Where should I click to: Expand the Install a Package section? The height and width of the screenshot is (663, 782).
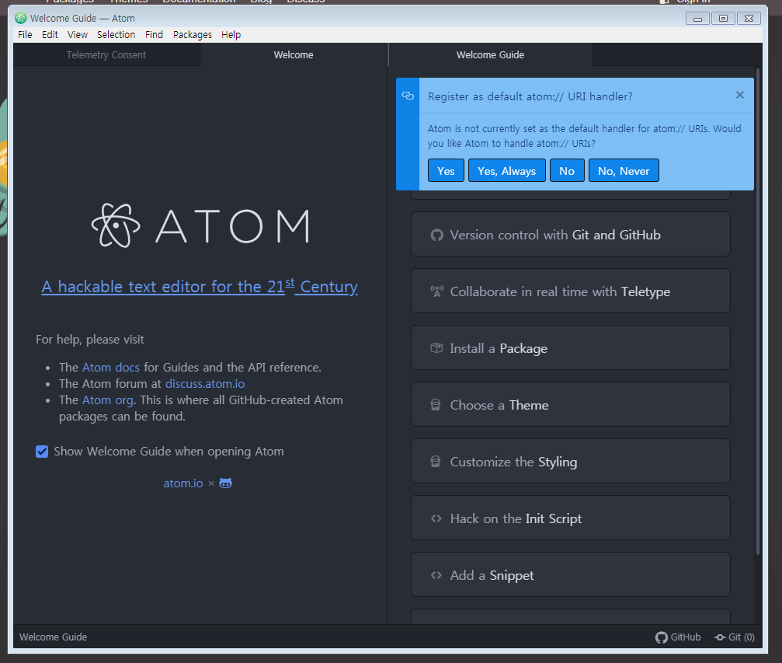(571, 348)
